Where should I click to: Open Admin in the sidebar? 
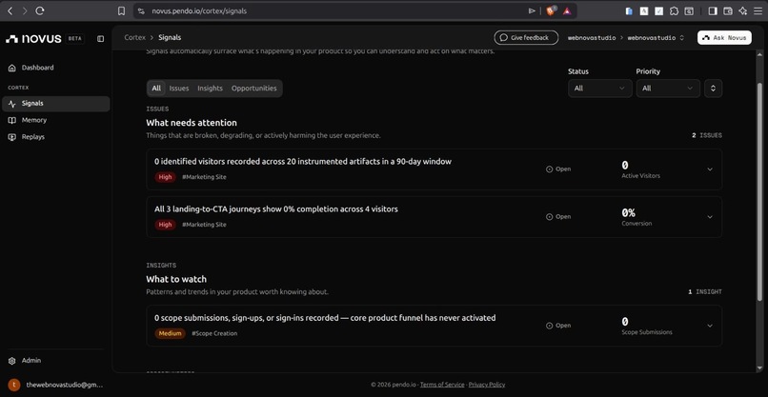click(55, 360)
